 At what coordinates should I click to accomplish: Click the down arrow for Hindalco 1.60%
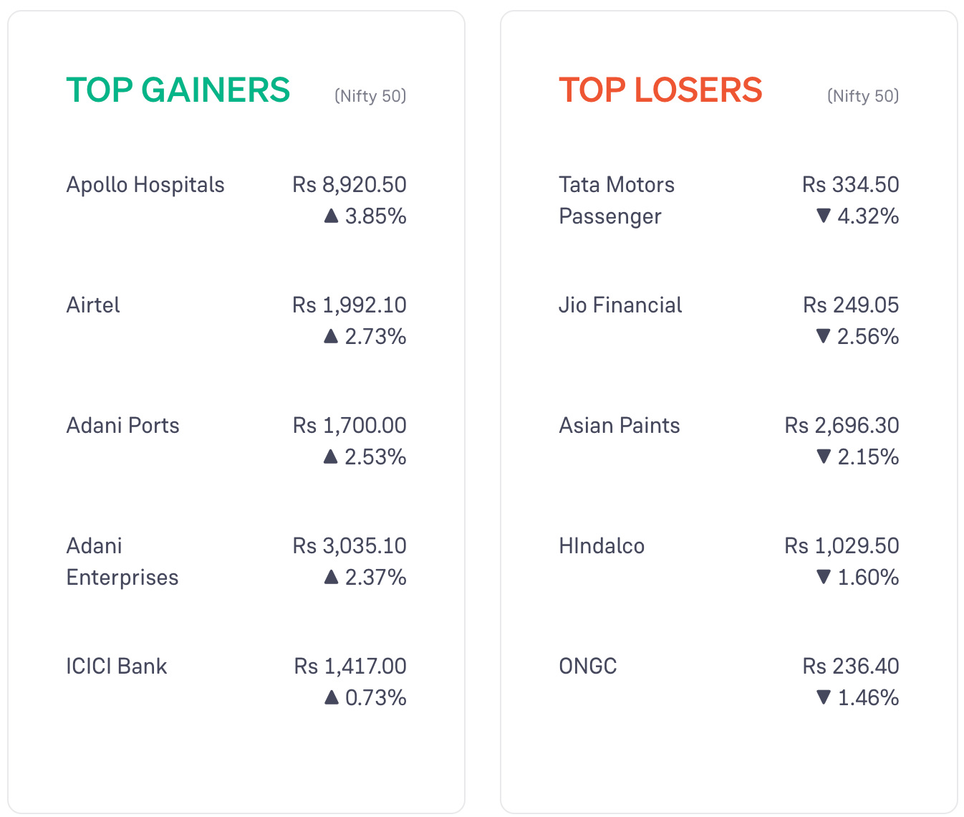tap(824, 577)
